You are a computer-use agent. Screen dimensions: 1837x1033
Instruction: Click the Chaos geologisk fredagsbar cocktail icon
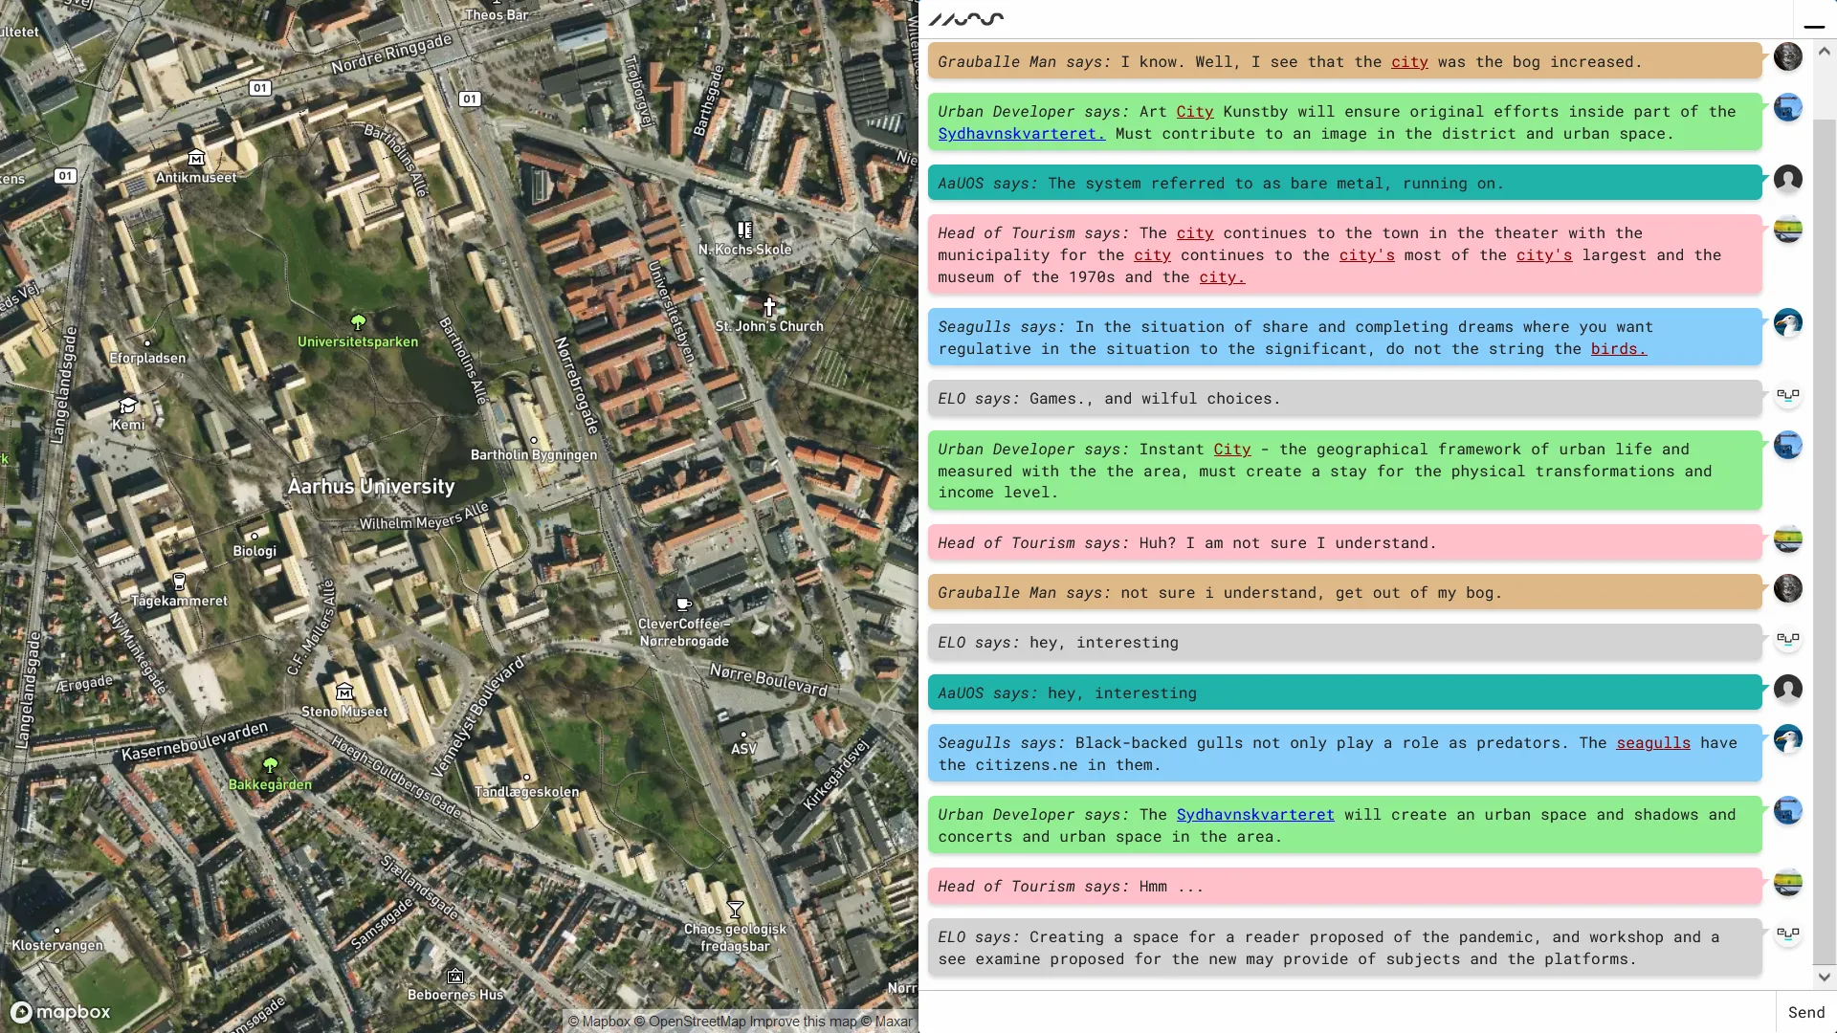click(x=735, y=909)
